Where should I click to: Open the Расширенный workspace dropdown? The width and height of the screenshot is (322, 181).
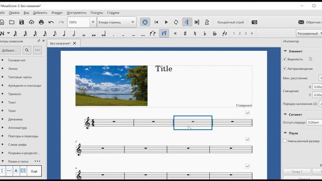(309, 34)
